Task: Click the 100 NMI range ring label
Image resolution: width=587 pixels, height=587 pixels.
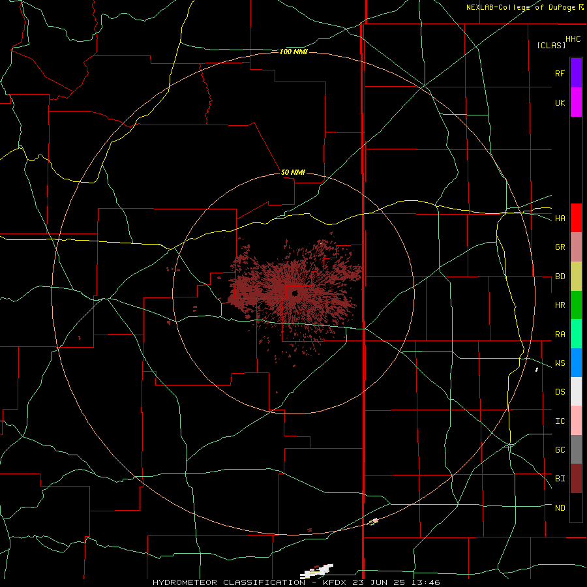Action: click(x=293, y=52)
